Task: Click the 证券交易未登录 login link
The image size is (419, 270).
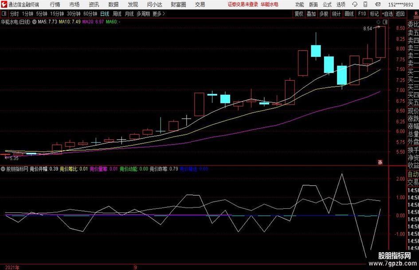Action: [243, 4]
